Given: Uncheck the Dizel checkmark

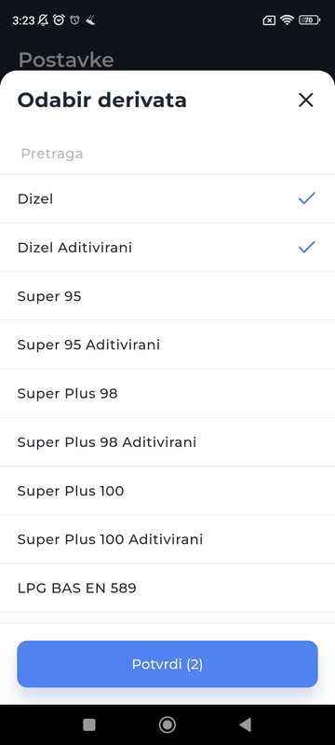Looking at the screenshot, I should click(x=306, y=198).
